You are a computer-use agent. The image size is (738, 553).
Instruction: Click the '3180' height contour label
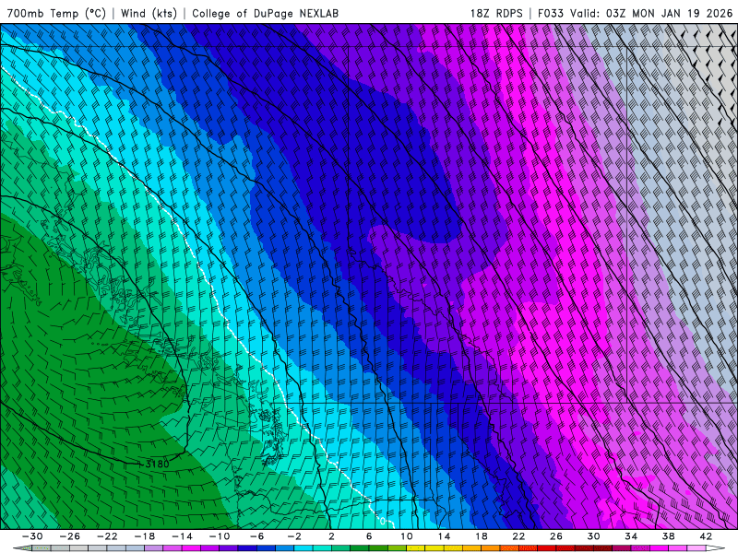click(x=157, y=465)
